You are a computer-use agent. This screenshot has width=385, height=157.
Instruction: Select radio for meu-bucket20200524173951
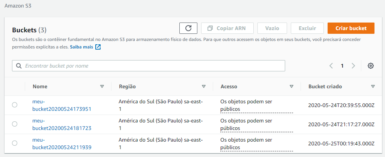tap(15, 105)
